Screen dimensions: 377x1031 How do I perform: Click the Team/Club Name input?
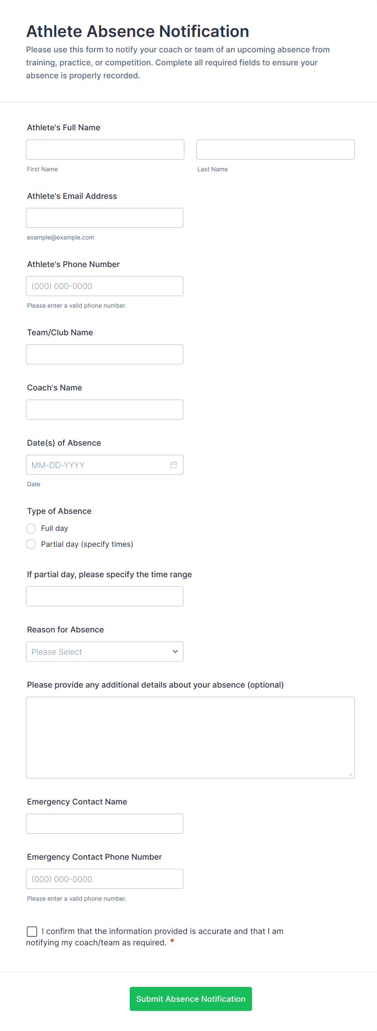pos(105,354)
